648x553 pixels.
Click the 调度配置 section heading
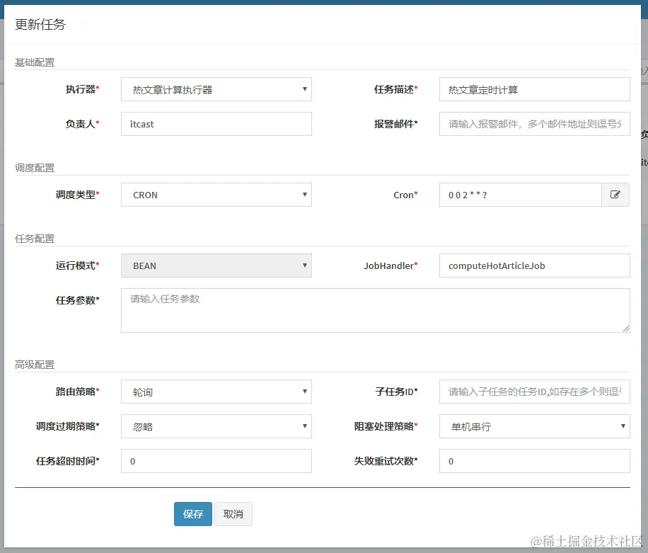coord(35,168)
